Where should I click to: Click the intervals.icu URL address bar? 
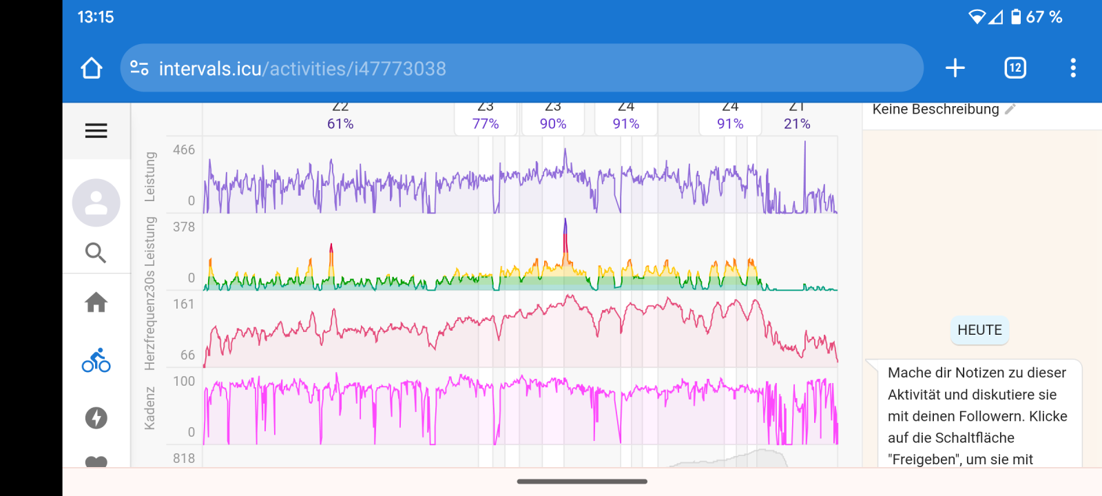[x=482, y=68]
